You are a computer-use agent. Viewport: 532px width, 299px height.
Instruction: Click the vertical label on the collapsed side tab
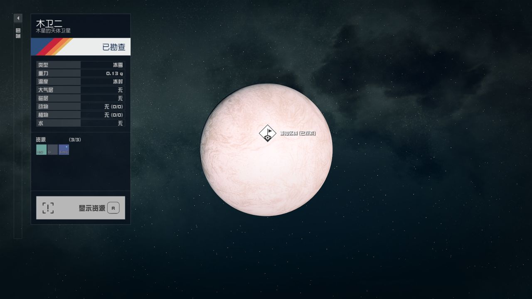click(x=18, y=33)
